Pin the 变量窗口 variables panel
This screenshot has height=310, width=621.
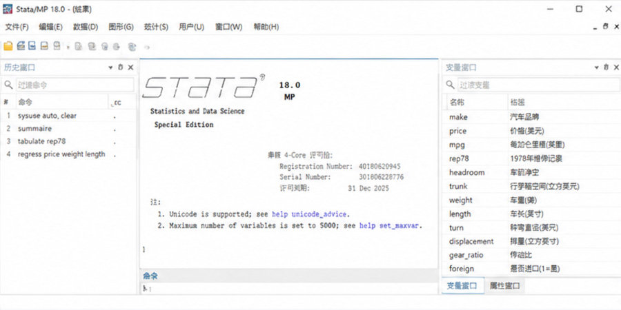tap(607, 68)
